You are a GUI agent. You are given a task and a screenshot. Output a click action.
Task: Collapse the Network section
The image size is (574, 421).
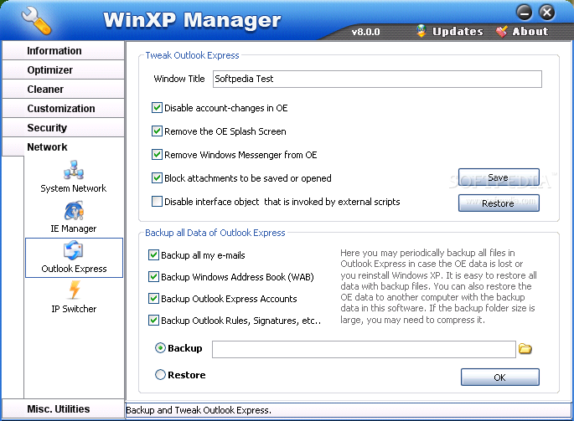click(x=64, y=147)
